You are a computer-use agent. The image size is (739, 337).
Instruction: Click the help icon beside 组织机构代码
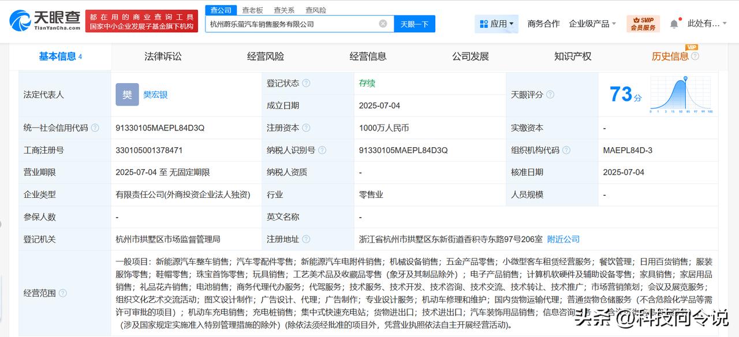pos(566,150)
